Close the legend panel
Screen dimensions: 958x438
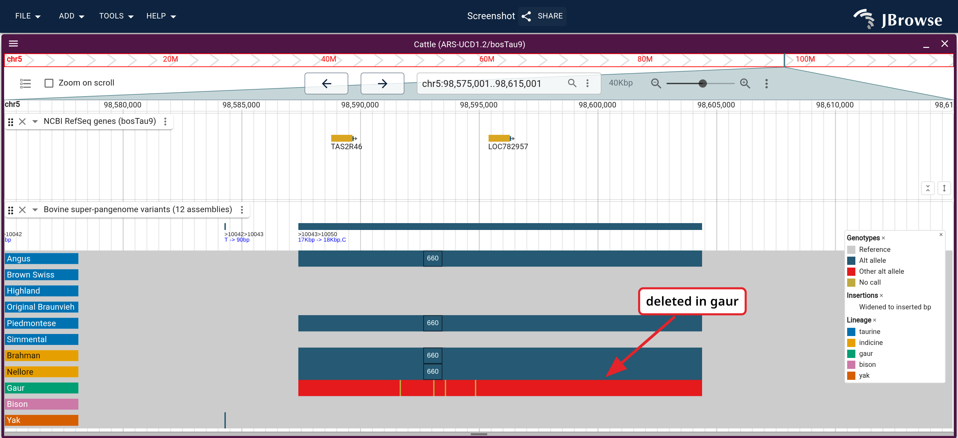[x=941, y=235]
